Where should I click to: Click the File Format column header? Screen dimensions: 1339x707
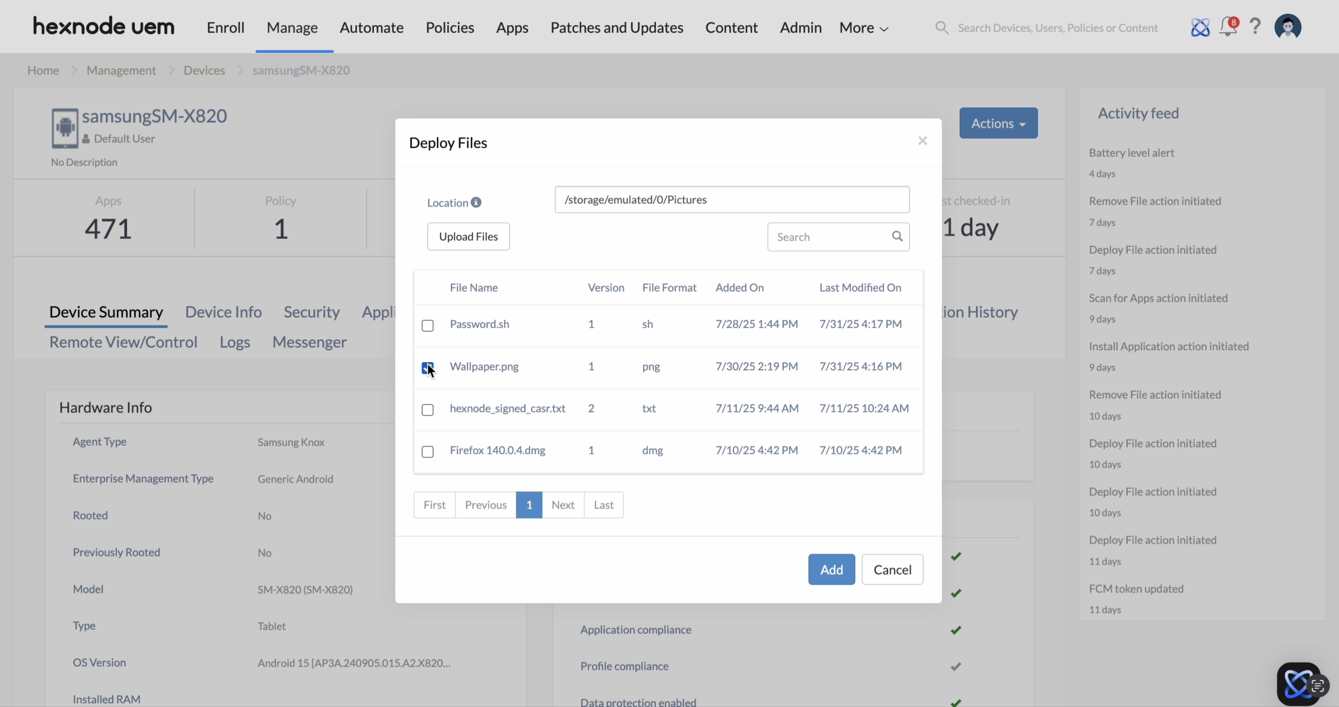coord(669,287)
